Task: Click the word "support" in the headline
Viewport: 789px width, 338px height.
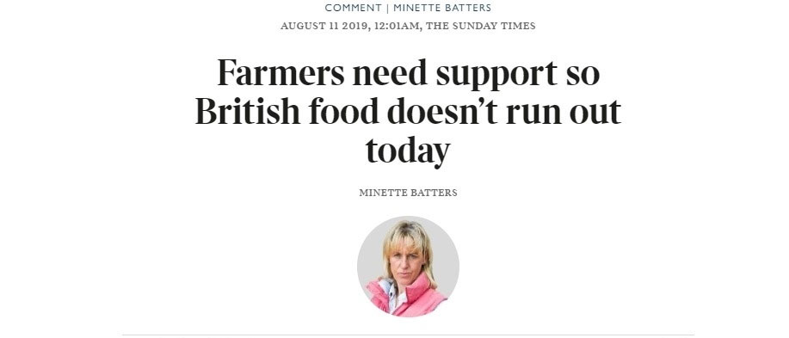Action: click(496, 76)
